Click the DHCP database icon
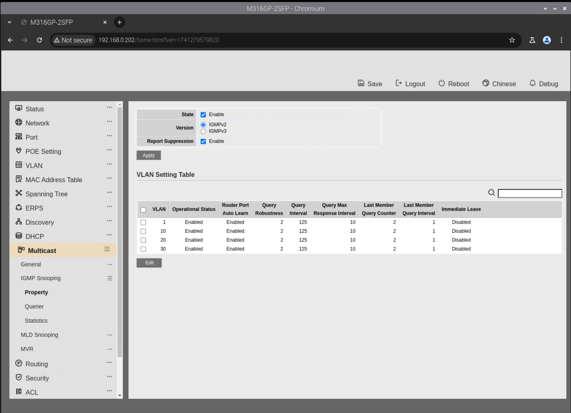This screenshot has height=413, width=571. pyautogui.click(x=19, y=236)
